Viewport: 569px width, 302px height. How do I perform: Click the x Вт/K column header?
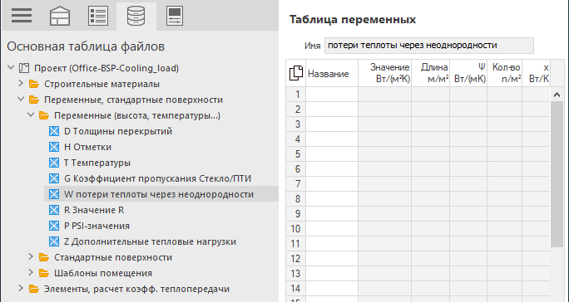(x=537, y=73)
